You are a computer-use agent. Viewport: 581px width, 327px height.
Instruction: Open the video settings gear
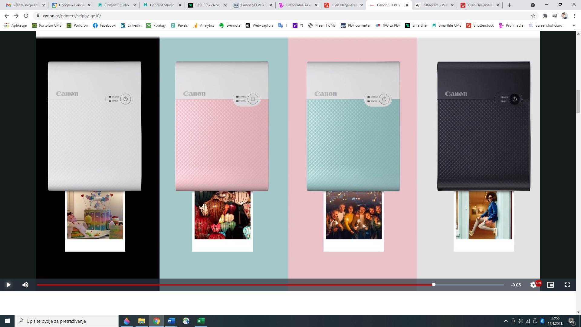(x=533, y=285)
